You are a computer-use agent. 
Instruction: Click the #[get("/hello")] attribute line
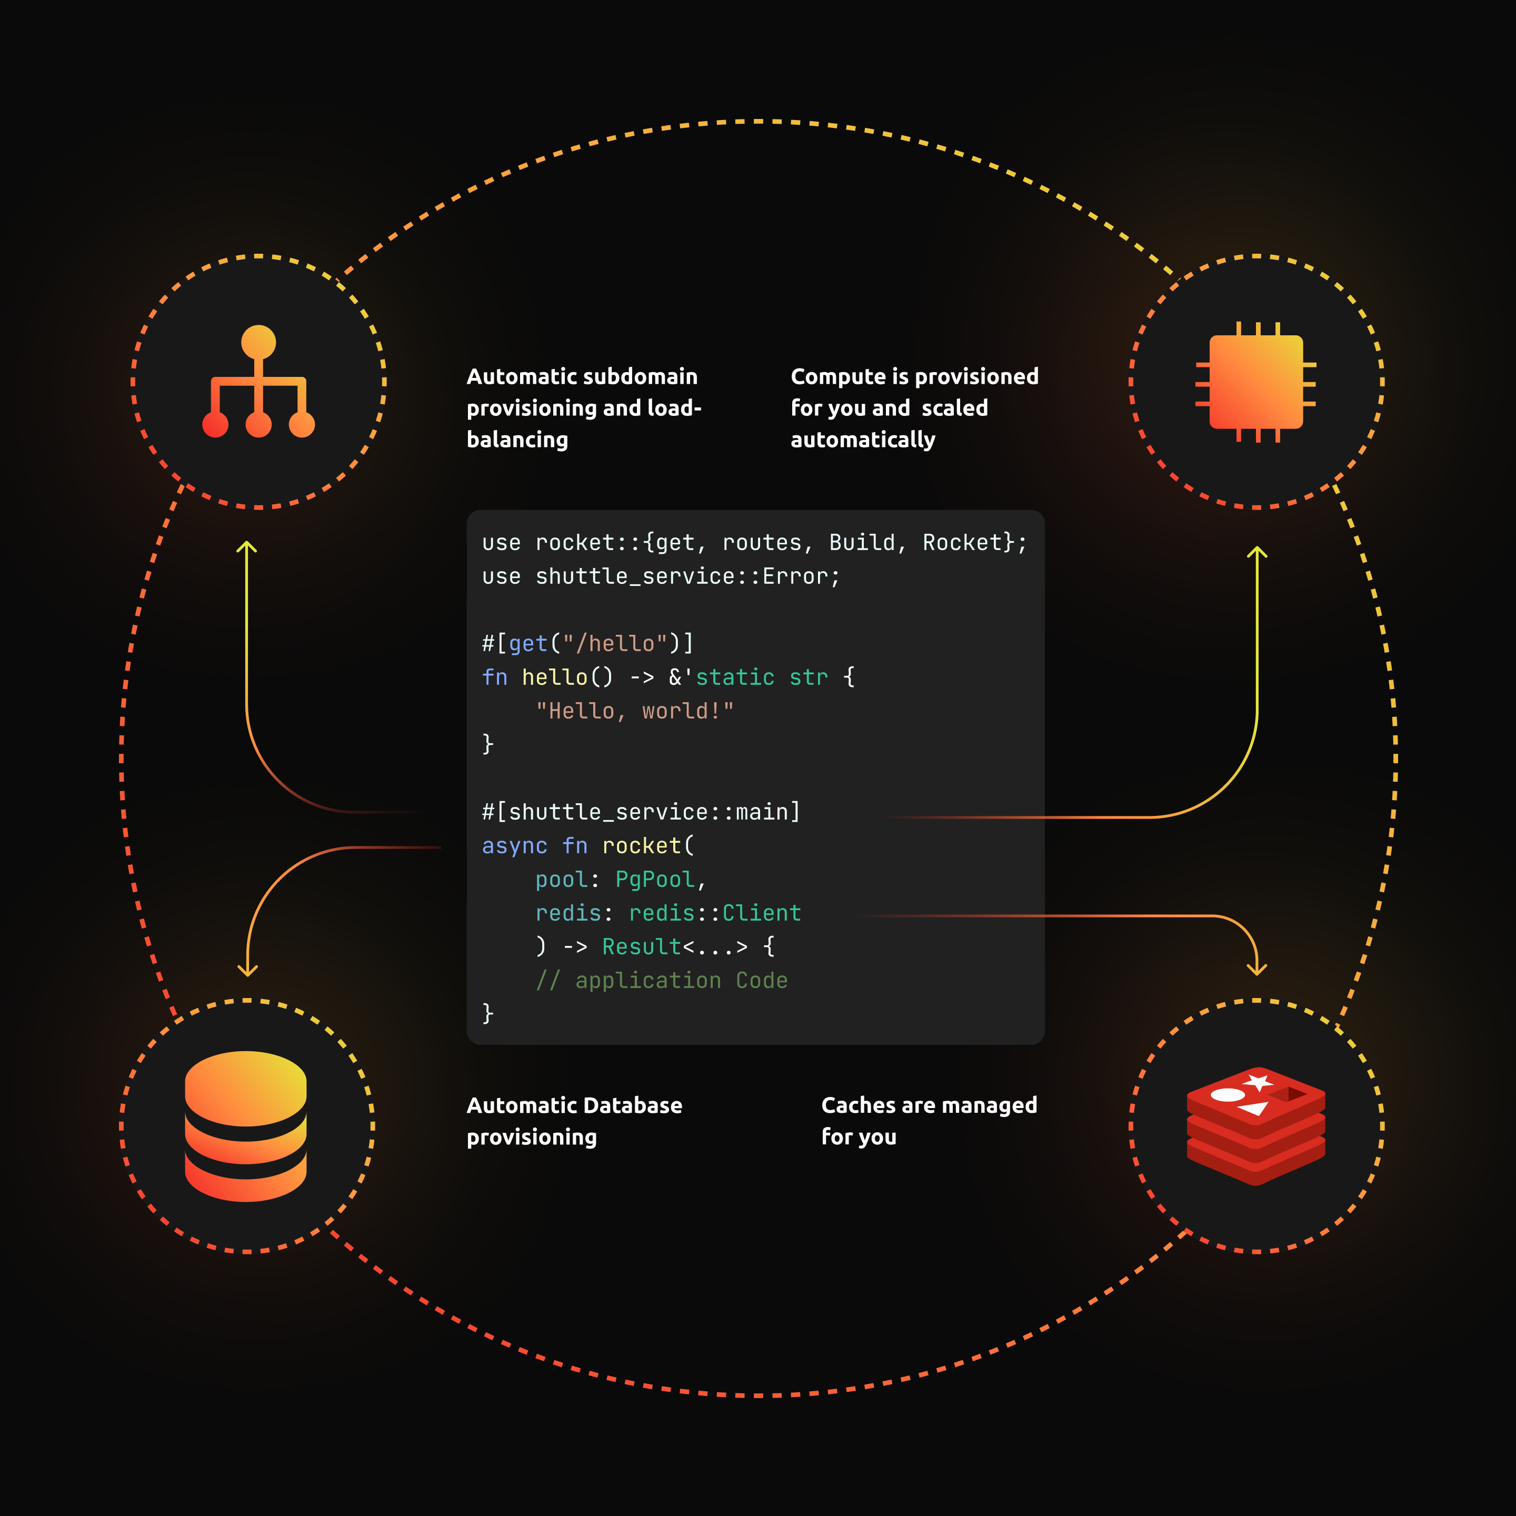point(588,643)
